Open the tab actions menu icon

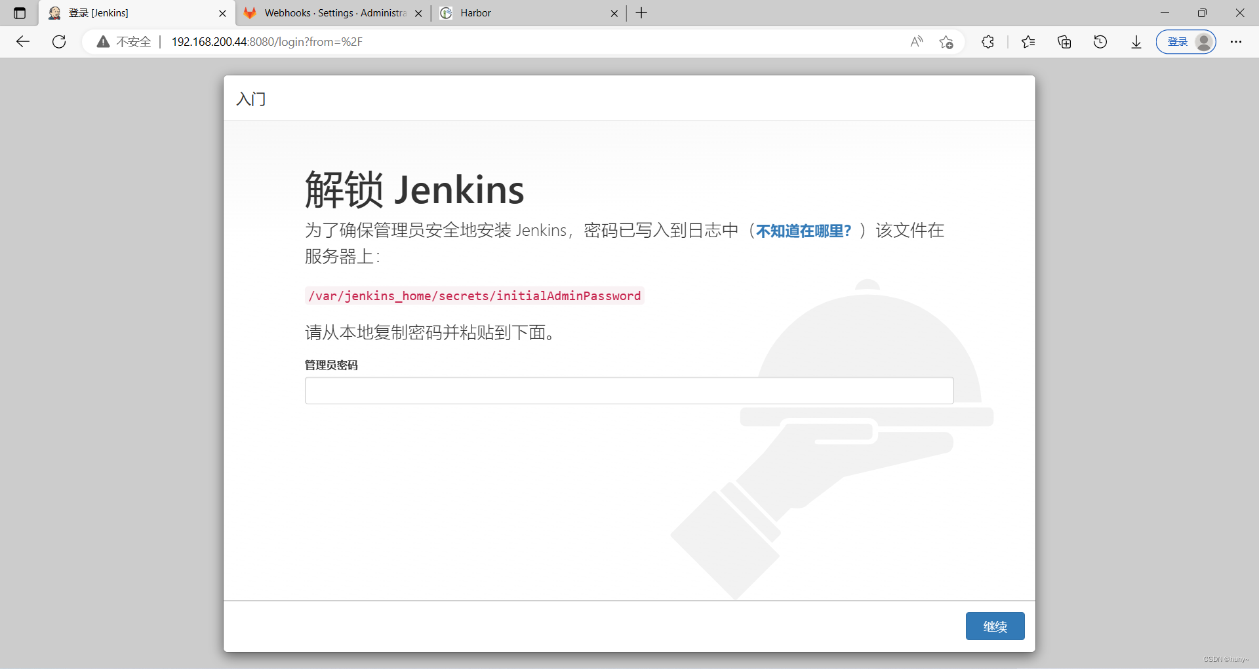coord(20,13)
